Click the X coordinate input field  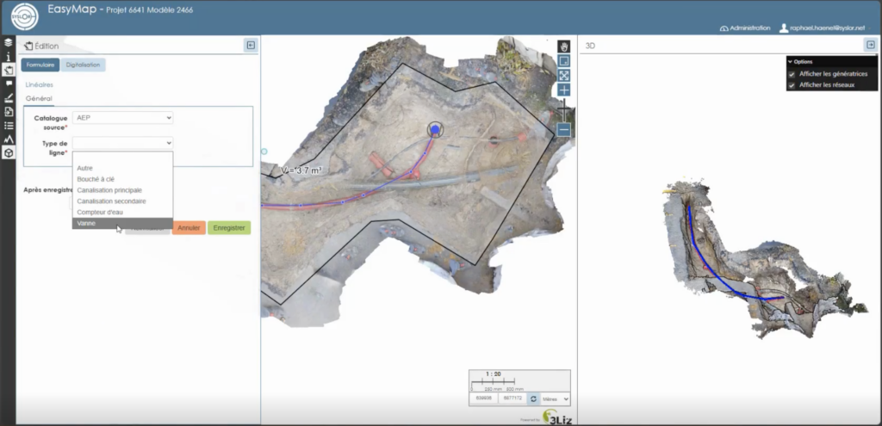(x=482, y=399)
